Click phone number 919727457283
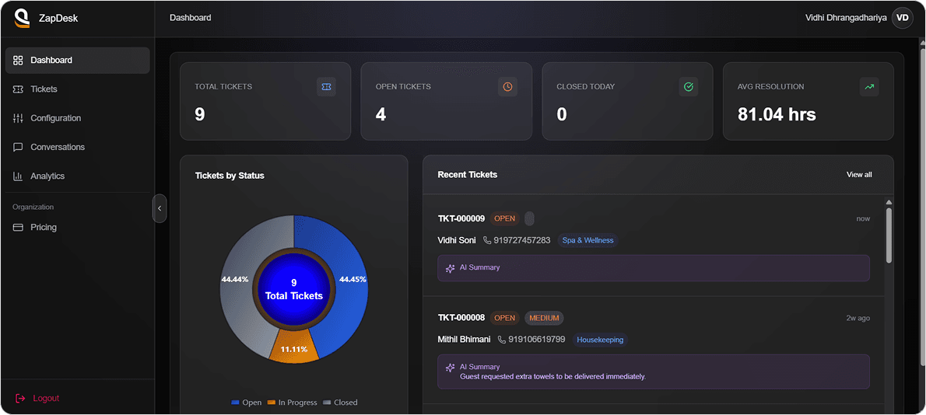Viewport: 926px width, 415px height. pos(522,240)
